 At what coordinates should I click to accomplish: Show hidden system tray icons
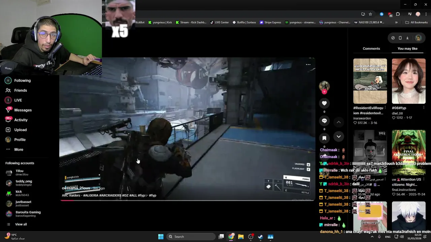(372, 237)
